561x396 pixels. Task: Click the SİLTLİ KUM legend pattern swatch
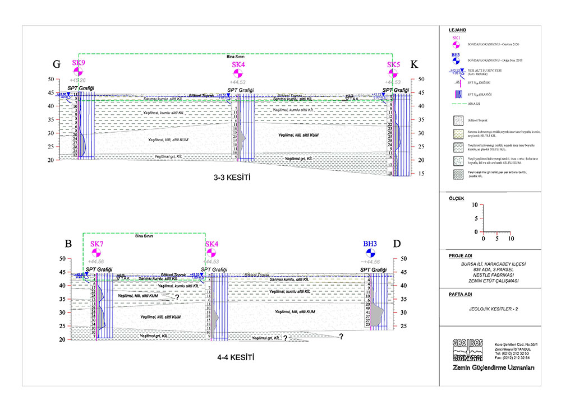pos(459,160)
